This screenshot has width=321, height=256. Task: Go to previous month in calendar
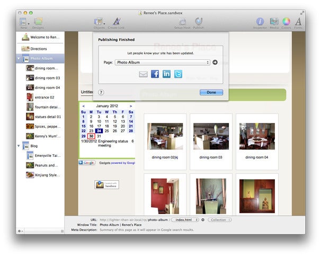pyautogui.click(x=83, y=106)
